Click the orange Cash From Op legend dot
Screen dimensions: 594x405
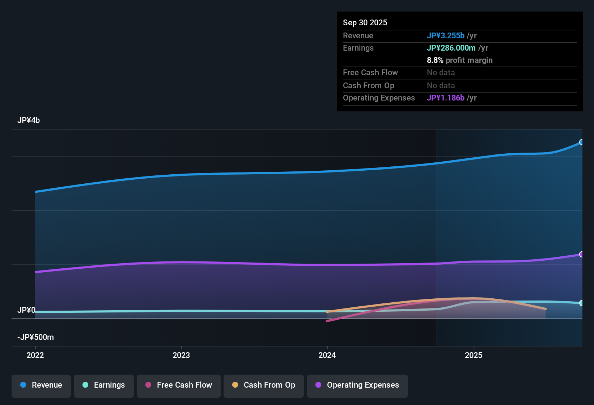click(x=235, y=385)
